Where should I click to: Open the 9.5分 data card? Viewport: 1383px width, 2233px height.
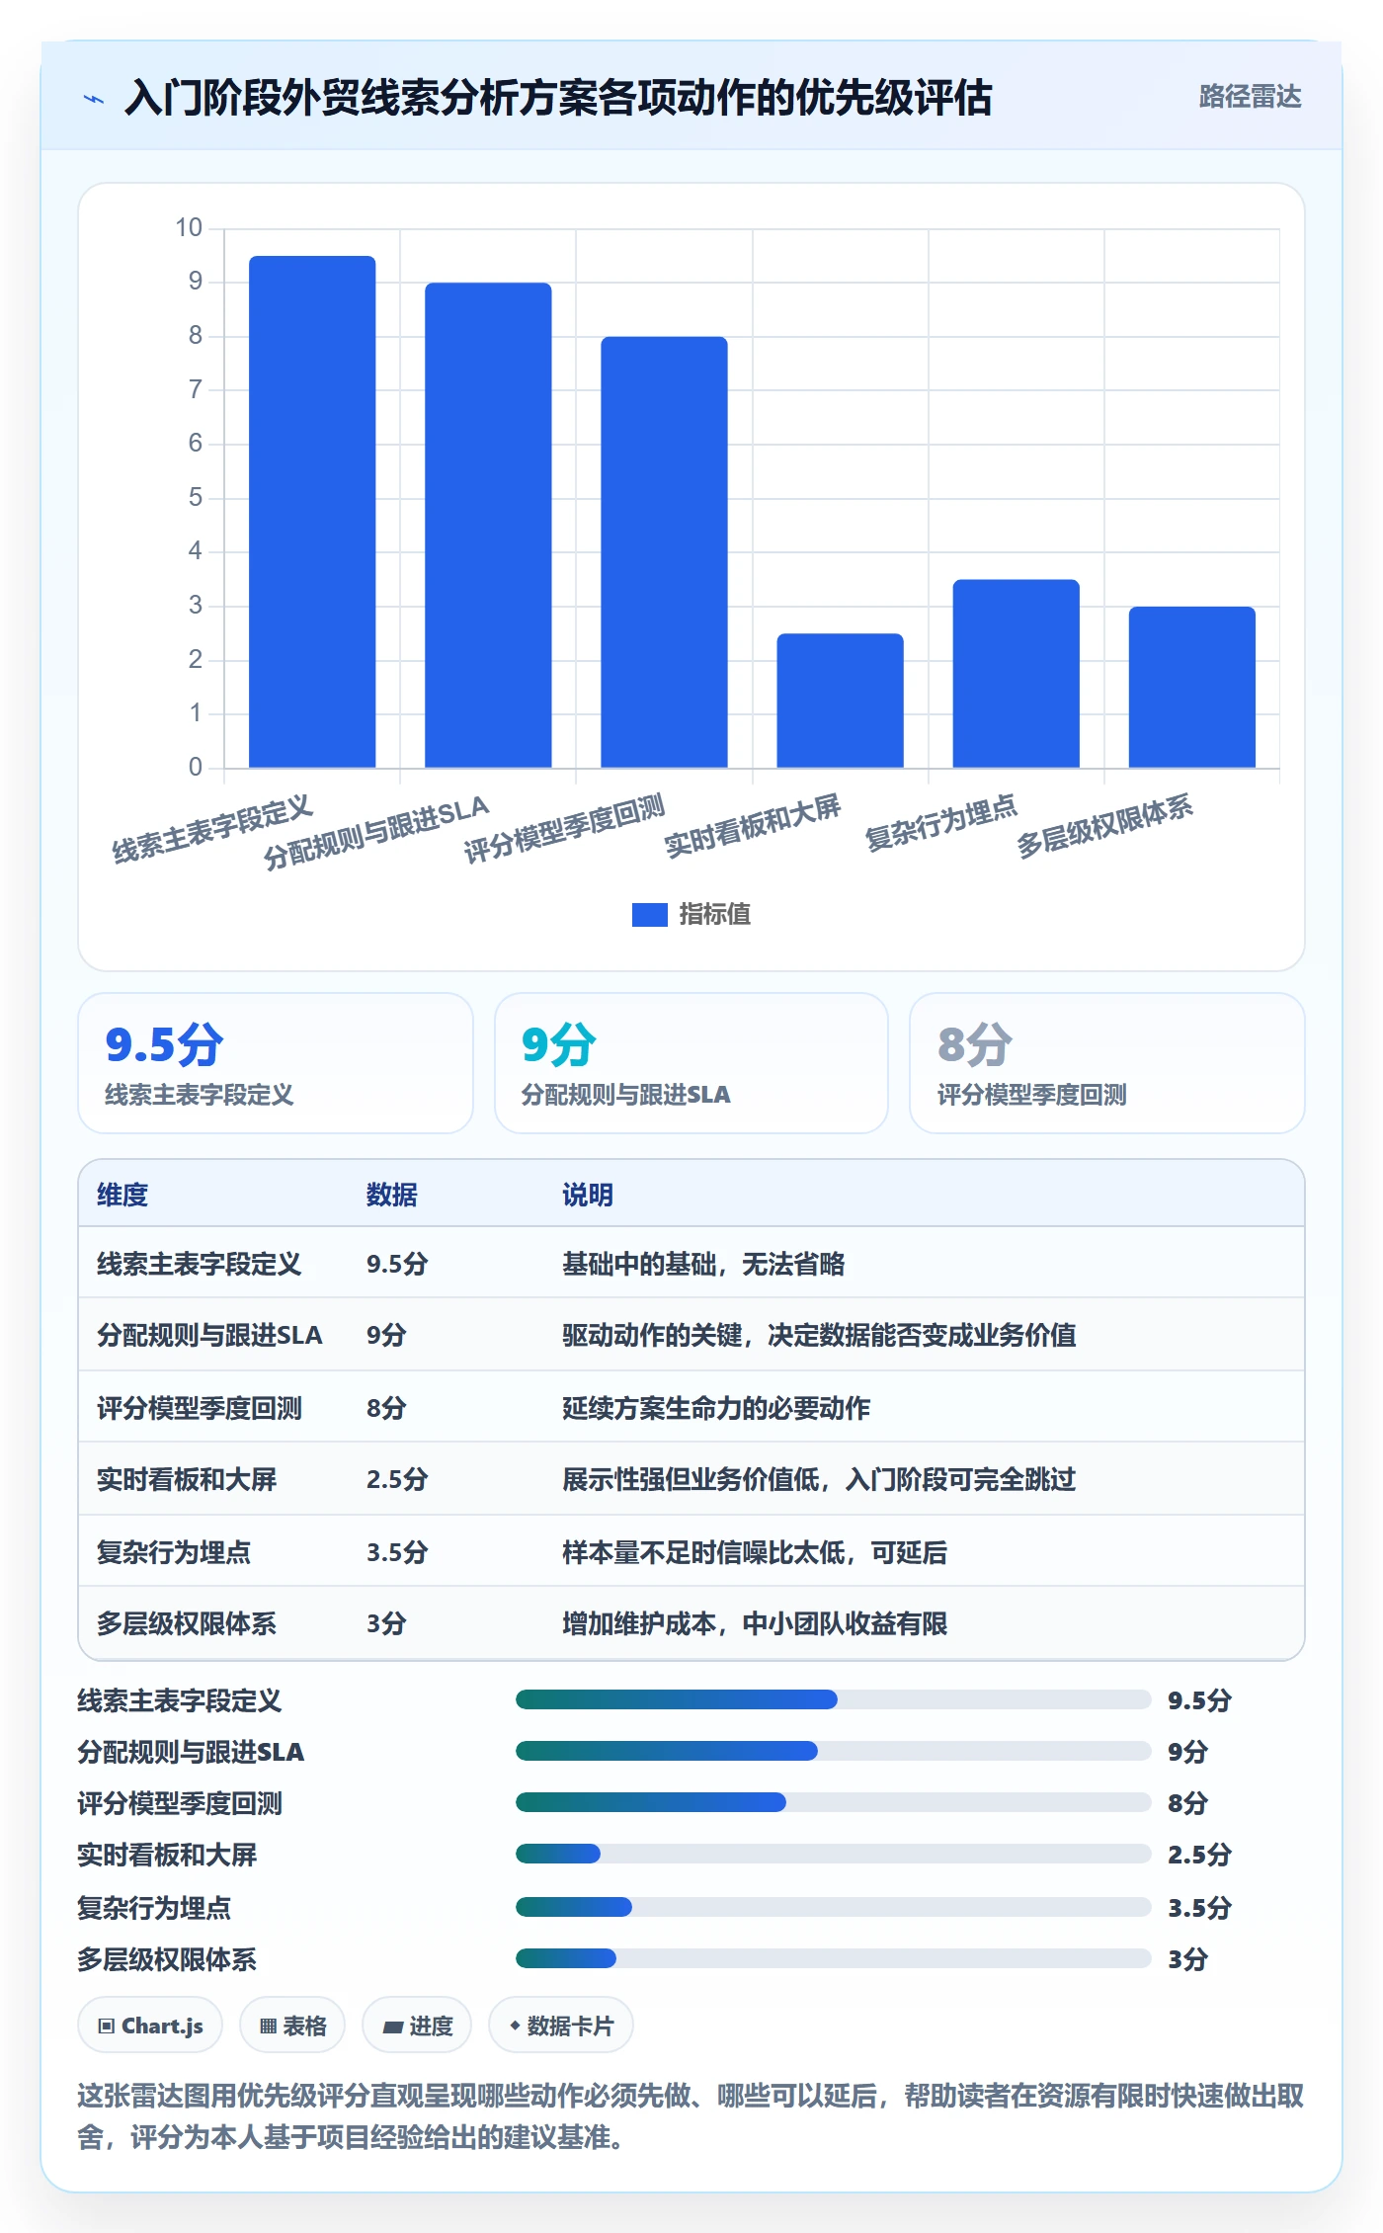[x=276, y=1063]
